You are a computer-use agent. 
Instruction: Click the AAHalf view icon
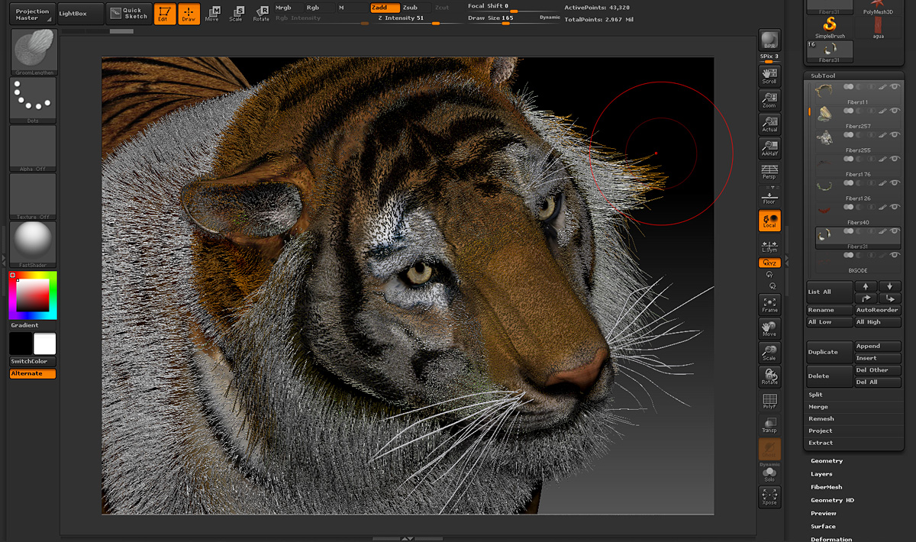(x=769, y=148)
